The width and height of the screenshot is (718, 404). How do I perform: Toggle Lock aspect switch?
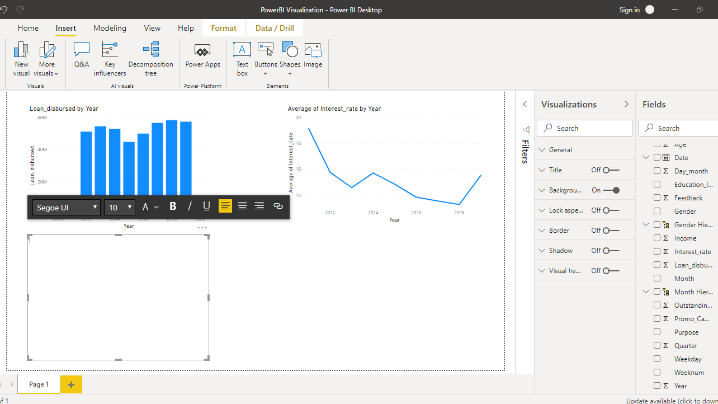pos(611,210)
